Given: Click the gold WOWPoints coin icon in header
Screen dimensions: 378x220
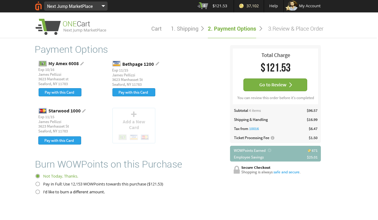Looking at the screenshot, I should pyautogui.click(x=241, y=6).
